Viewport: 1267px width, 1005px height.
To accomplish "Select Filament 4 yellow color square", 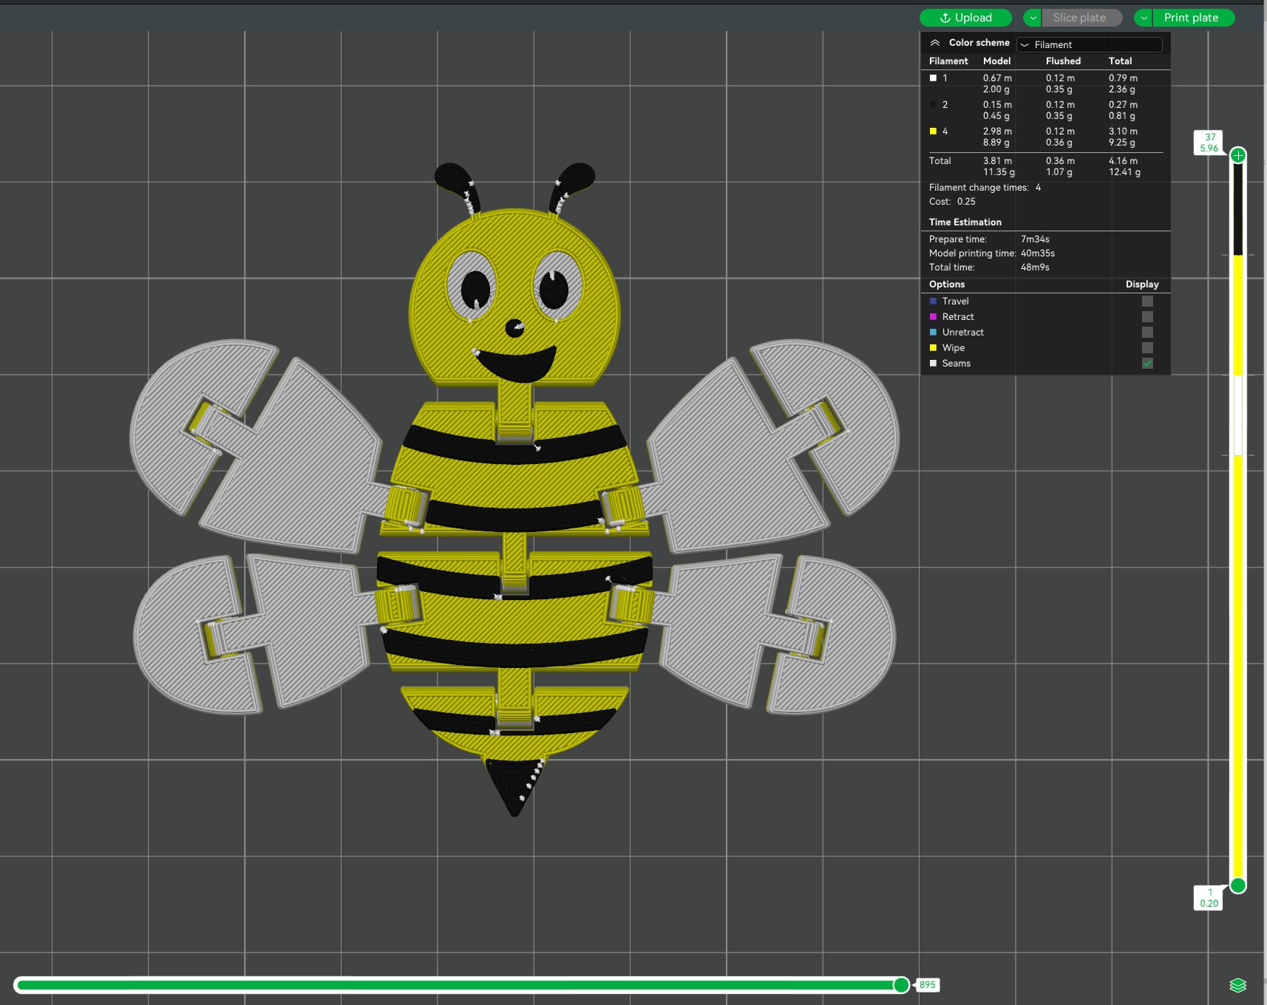I will click(932, 131).
